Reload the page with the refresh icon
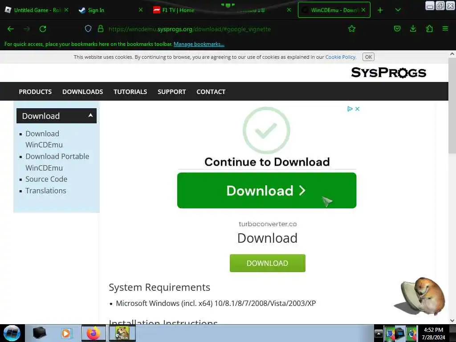456x342 pixels. pyautogui.click(x=43, y=29)
